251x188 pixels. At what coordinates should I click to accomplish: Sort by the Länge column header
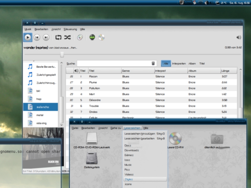pyautogui.click(x=229, y=71)
